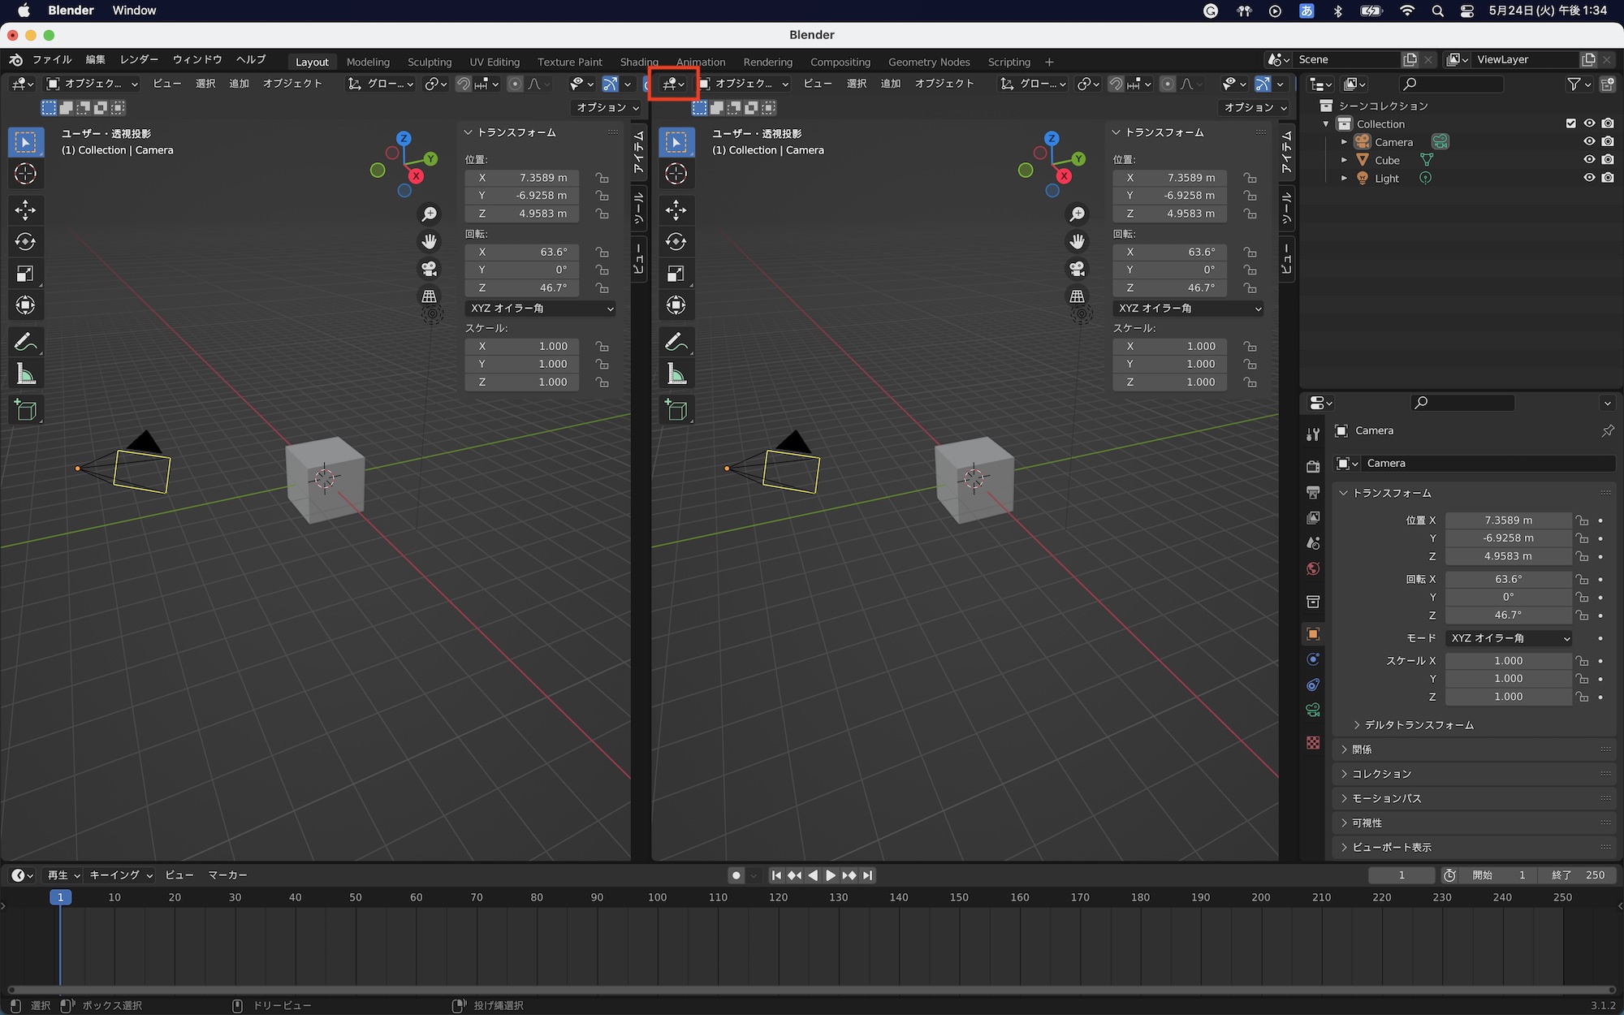The image size is (1624, 1015).
Task: Disable Light rendering via camera icon
Action: tap(1608, 178)
